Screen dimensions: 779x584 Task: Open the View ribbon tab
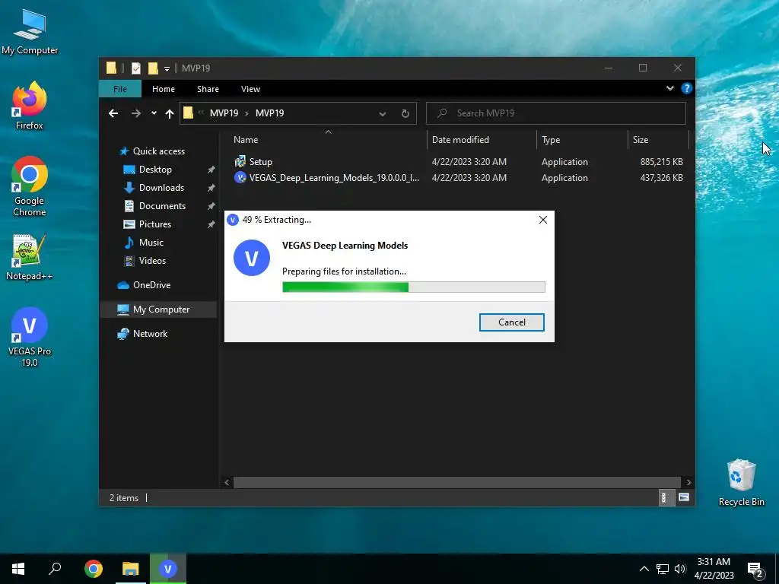(250, 89)
